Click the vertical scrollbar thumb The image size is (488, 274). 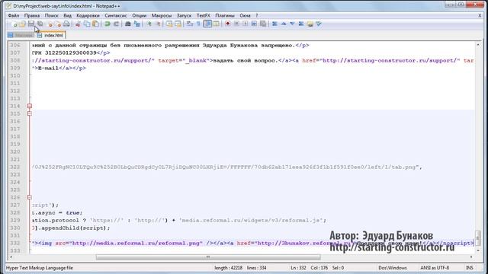click(478, 238)
